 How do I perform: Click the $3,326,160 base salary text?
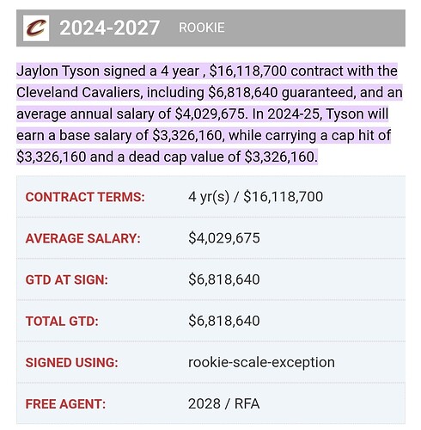[187, 135]
